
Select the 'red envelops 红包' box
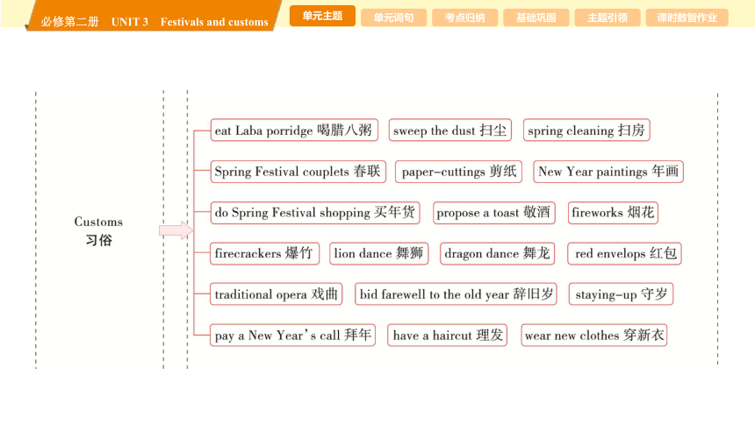[x=624, y=253]
